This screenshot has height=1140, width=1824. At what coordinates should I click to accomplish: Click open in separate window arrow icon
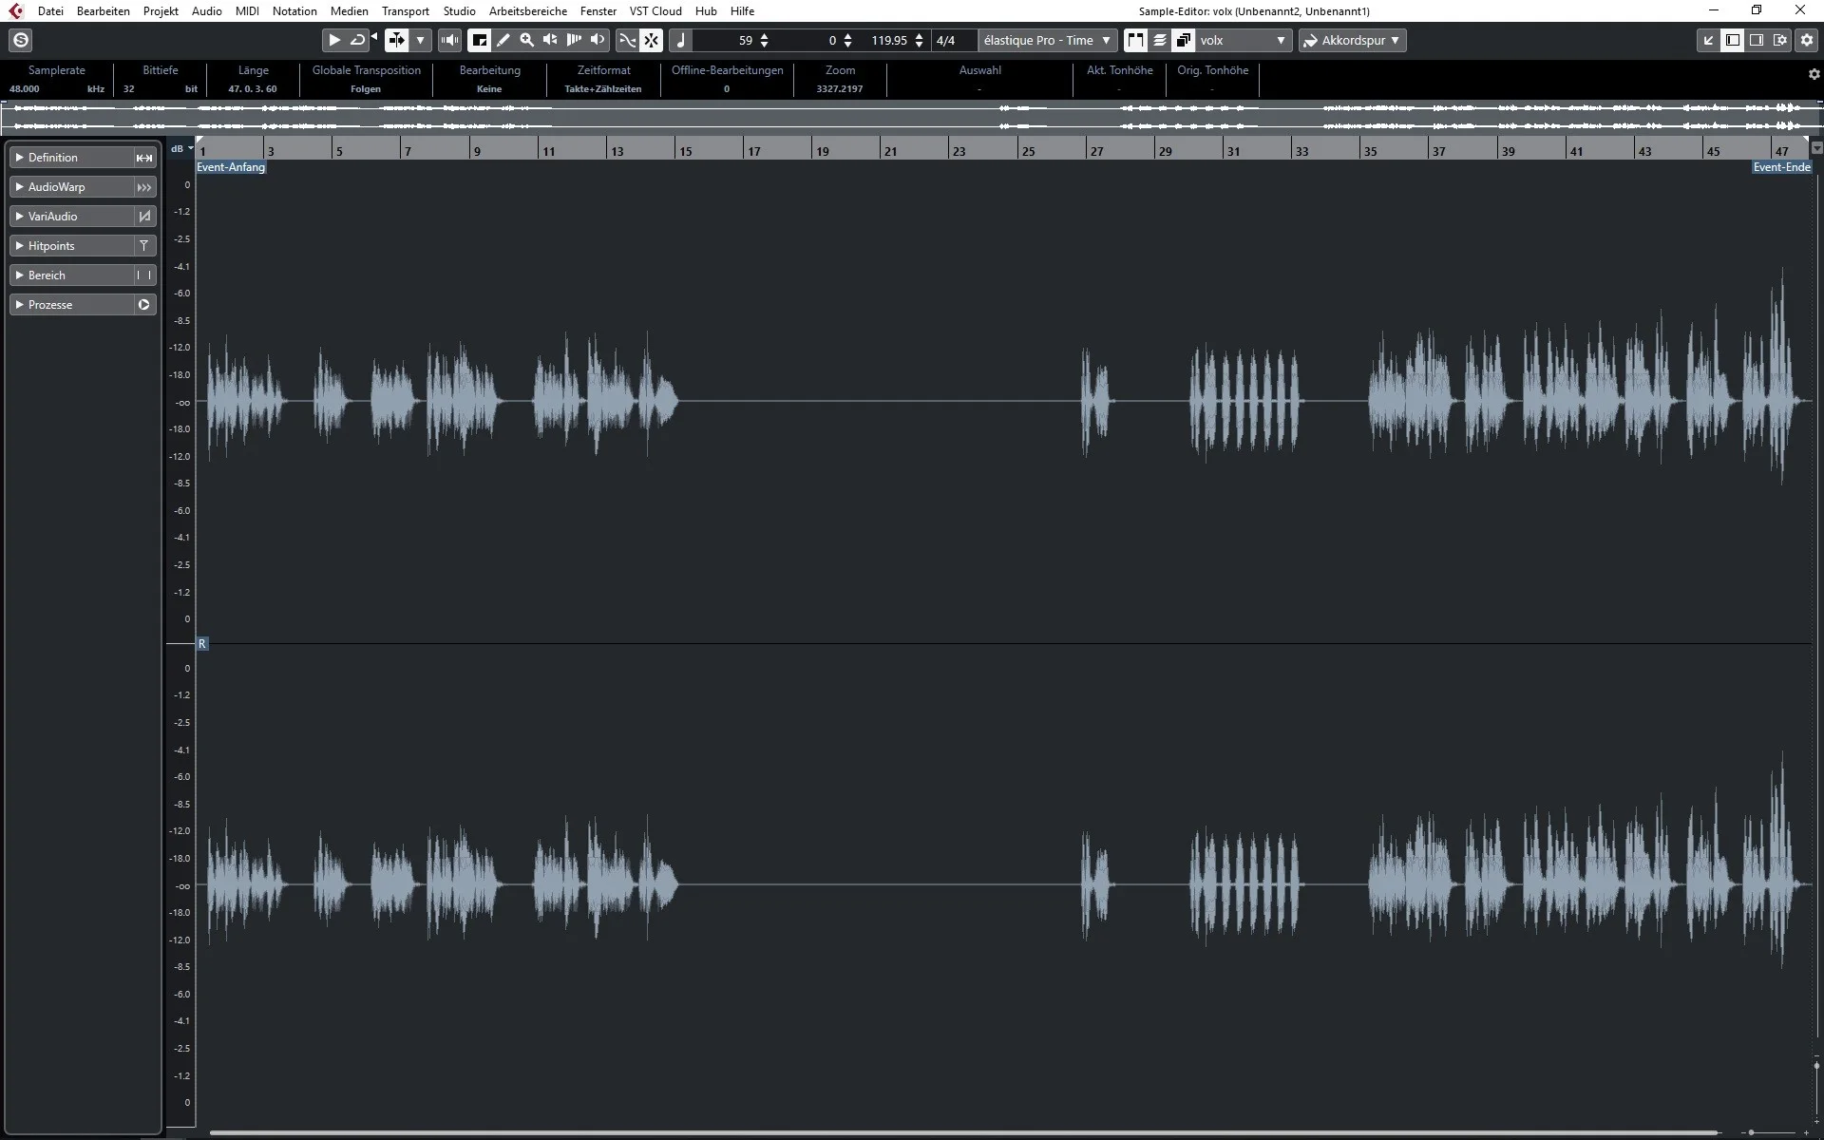[1708, 40]
